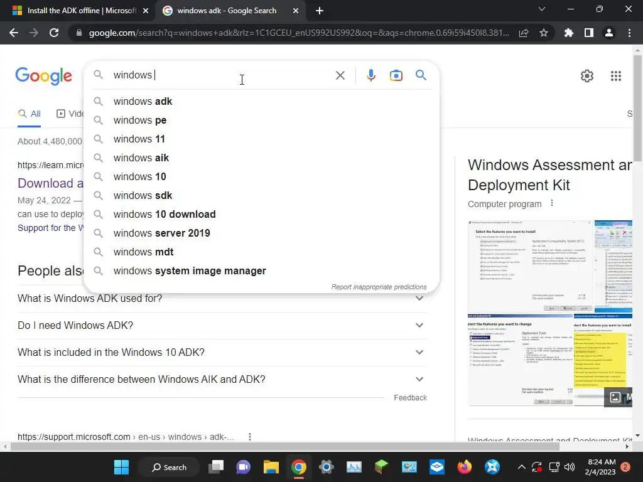The width and height of the screenshot is (643, 482).
Task: Open tab search dropdown in title bar
Action: click(542, 9)
